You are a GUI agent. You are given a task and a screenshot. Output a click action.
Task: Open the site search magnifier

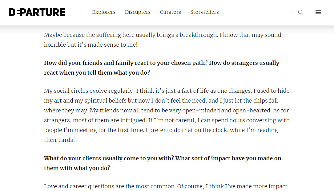(300, 12)
